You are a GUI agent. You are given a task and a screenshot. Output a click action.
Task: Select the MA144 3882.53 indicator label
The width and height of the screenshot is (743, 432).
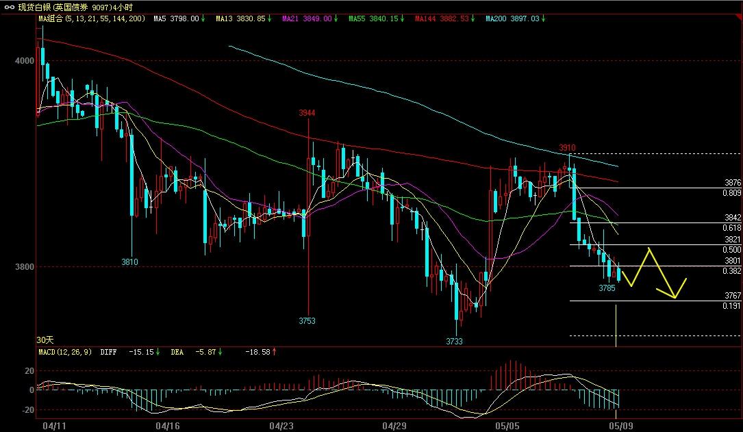tap(442, 19)
